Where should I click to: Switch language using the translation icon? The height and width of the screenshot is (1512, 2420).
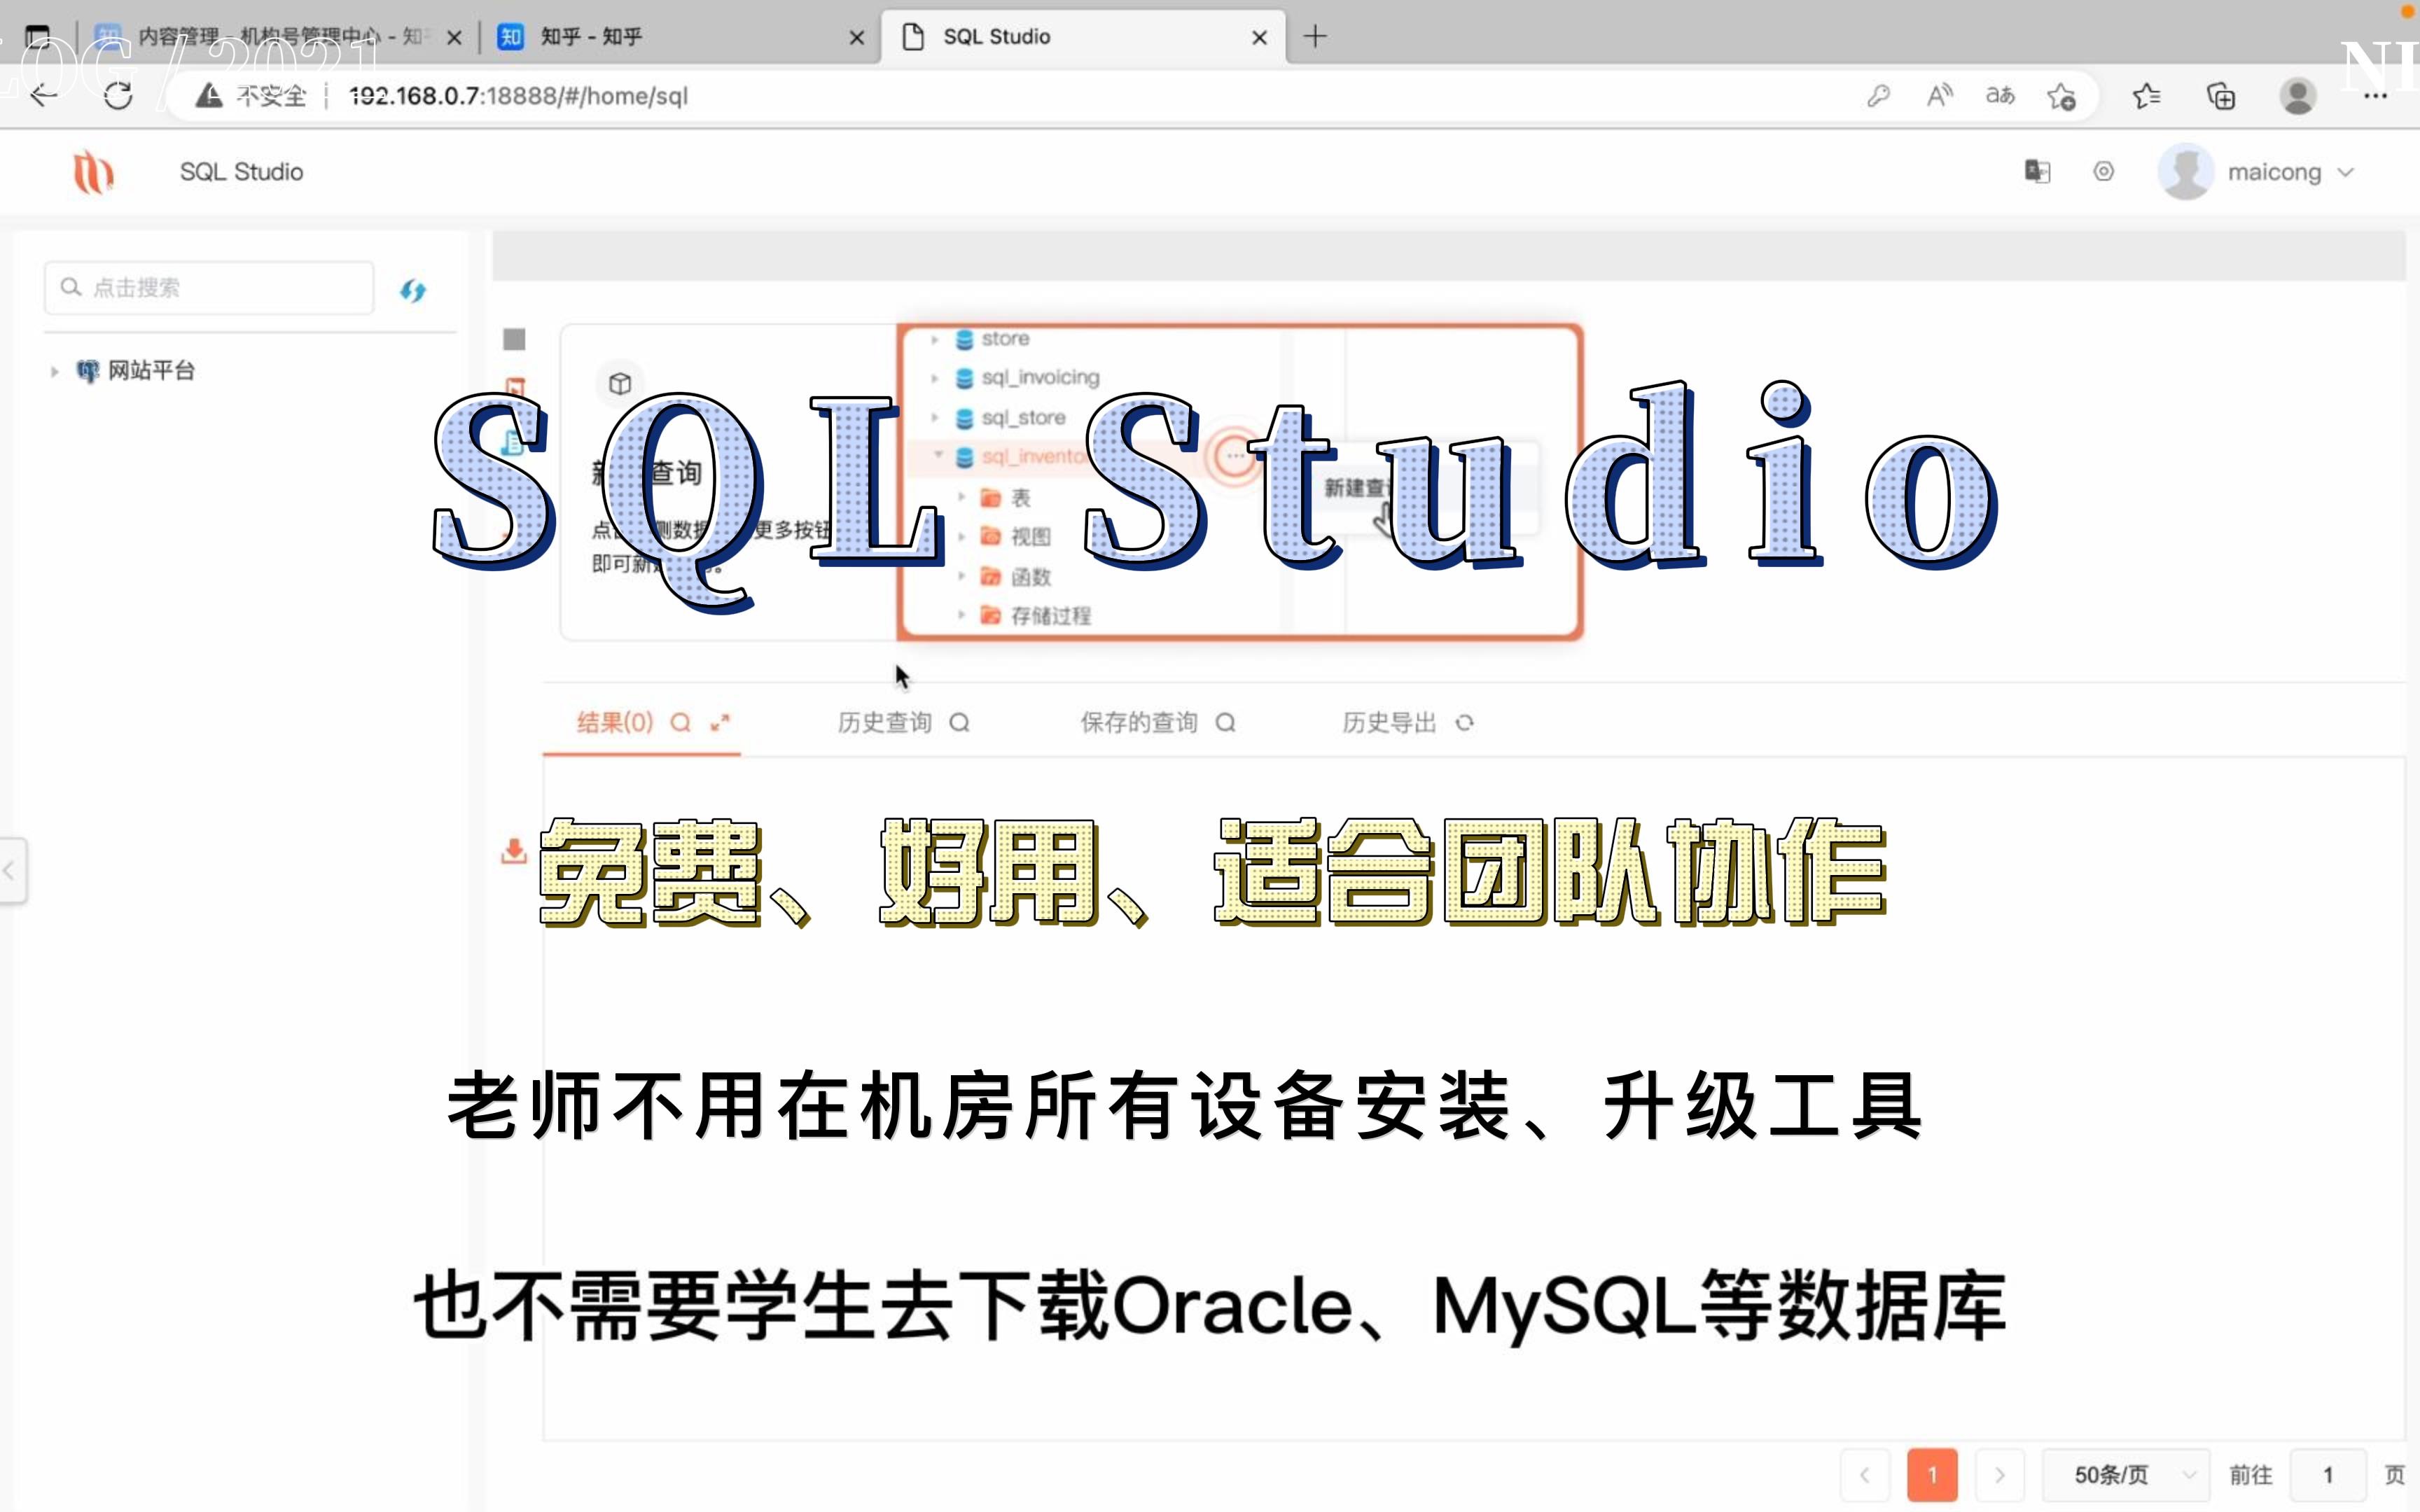2037,172
